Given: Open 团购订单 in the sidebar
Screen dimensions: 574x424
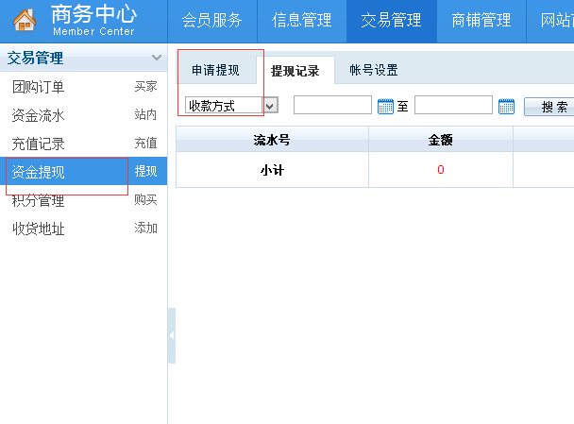Looking at the screenshot, I should tap(38, 87).
